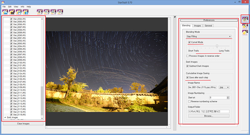Click file list scrollbar down arrow
This screenshot has height=135, width=250.
point(42,118)
